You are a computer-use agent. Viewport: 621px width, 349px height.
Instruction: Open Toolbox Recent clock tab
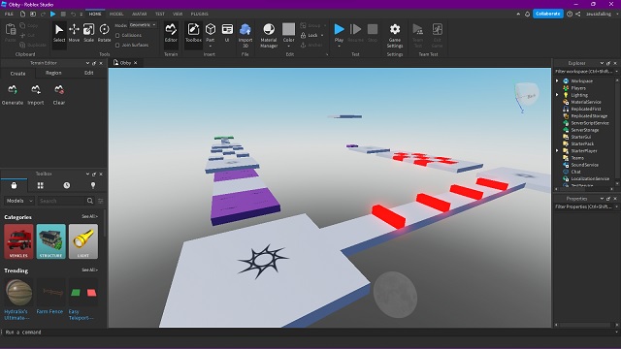click(67, 185)
